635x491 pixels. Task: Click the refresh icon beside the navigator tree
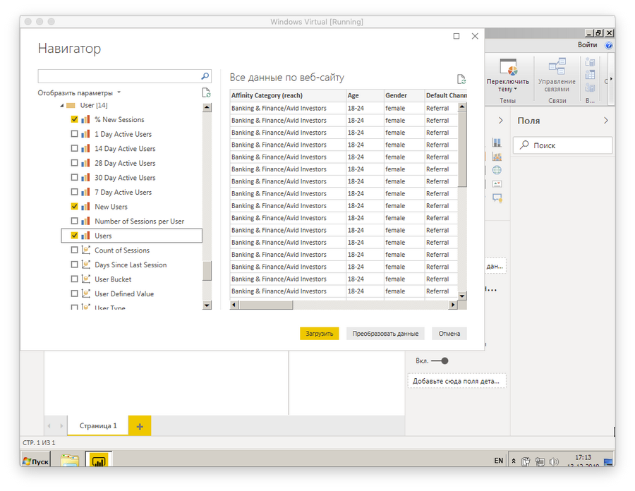pos(206,93)
